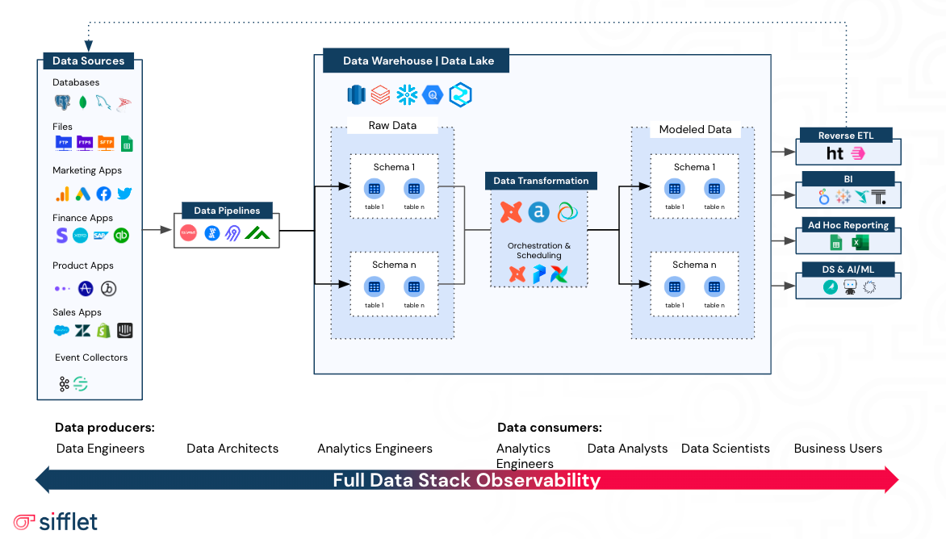Click the Sifflet logo
946x539 pixels.
tap(56, 521)
